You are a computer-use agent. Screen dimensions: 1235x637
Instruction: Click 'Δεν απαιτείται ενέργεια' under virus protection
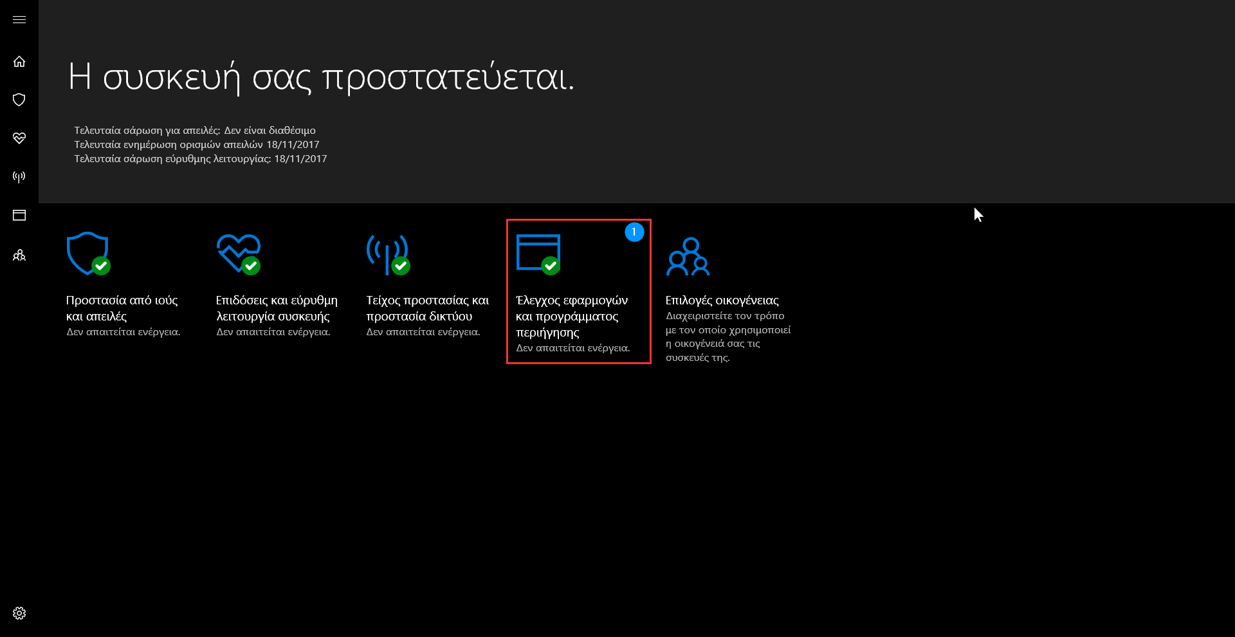point(123,332)
